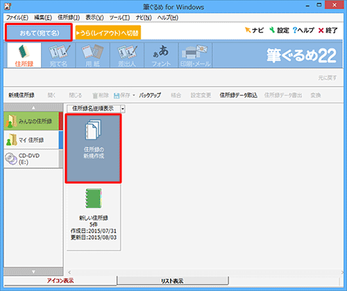Open the 保存 save dropdown arrow

point(134,95)
